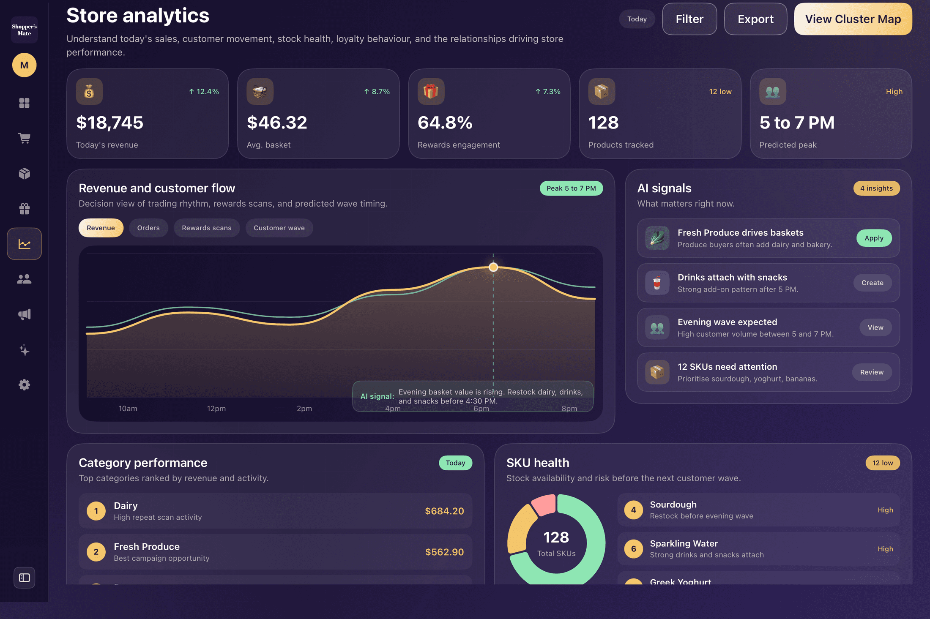This screenshot has width=930, height=619.
Task: Create the drinks and snacks campaign
Action: coord(873,283)
